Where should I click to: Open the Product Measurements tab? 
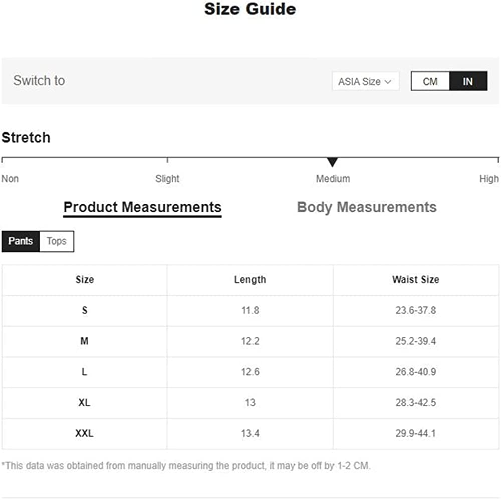tap(142, 207)
